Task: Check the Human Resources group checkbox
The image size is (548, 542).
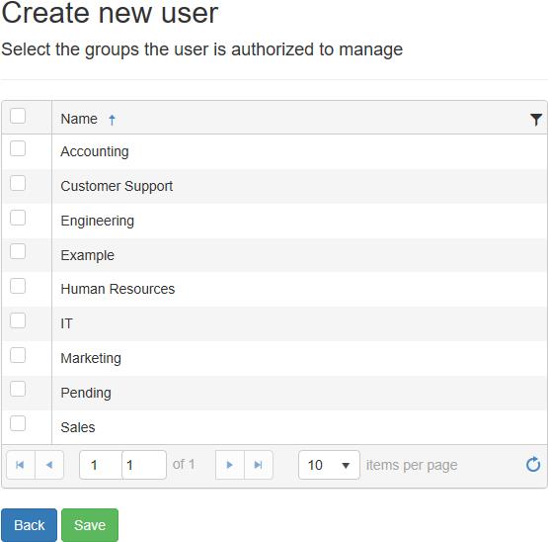Action: point(18,286)
